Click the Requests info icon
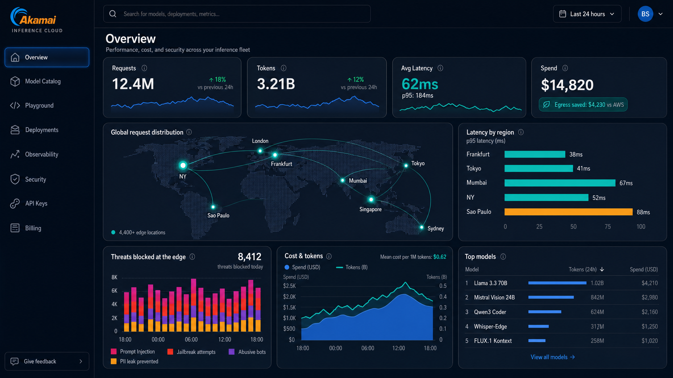673x378 pixels. [144, 68]
